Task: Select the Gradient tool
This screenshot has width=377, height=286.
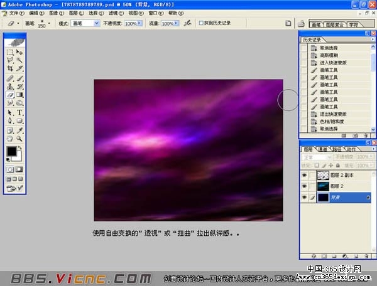Action: (19, 95)
